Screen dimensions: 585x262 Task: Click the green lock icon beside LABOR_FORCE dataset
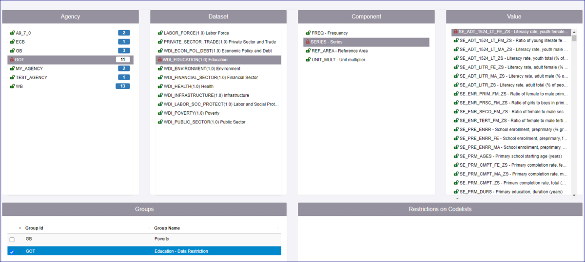click(160, 33)
